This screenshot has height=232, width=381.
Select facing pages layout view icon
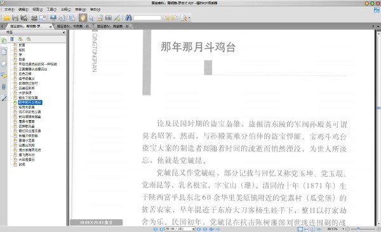[x=312, y=229]
